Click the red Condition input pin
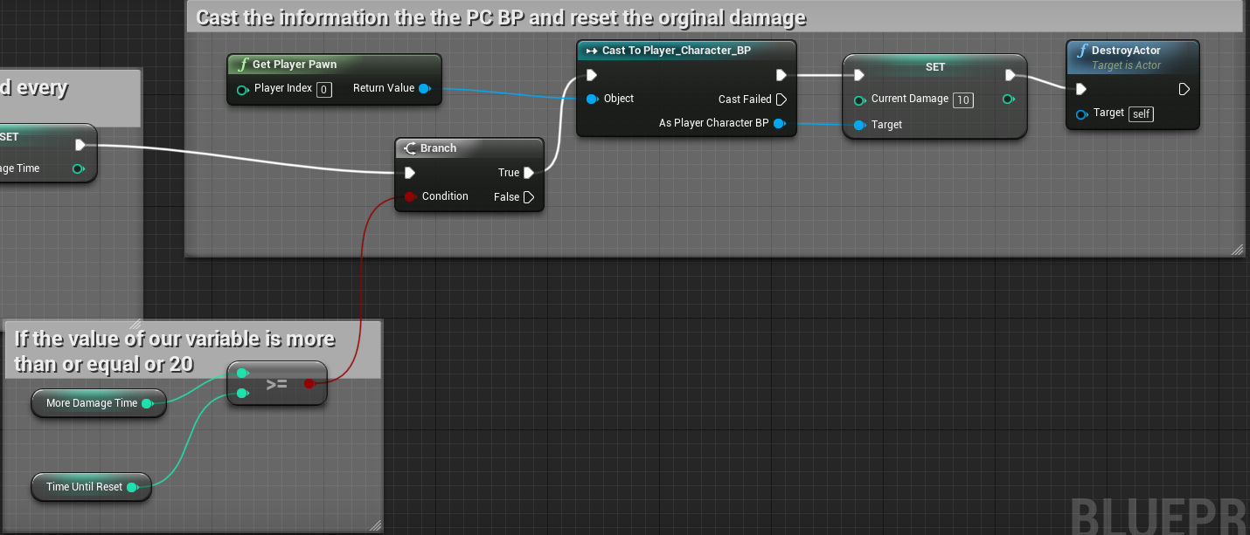 [409, 196]
